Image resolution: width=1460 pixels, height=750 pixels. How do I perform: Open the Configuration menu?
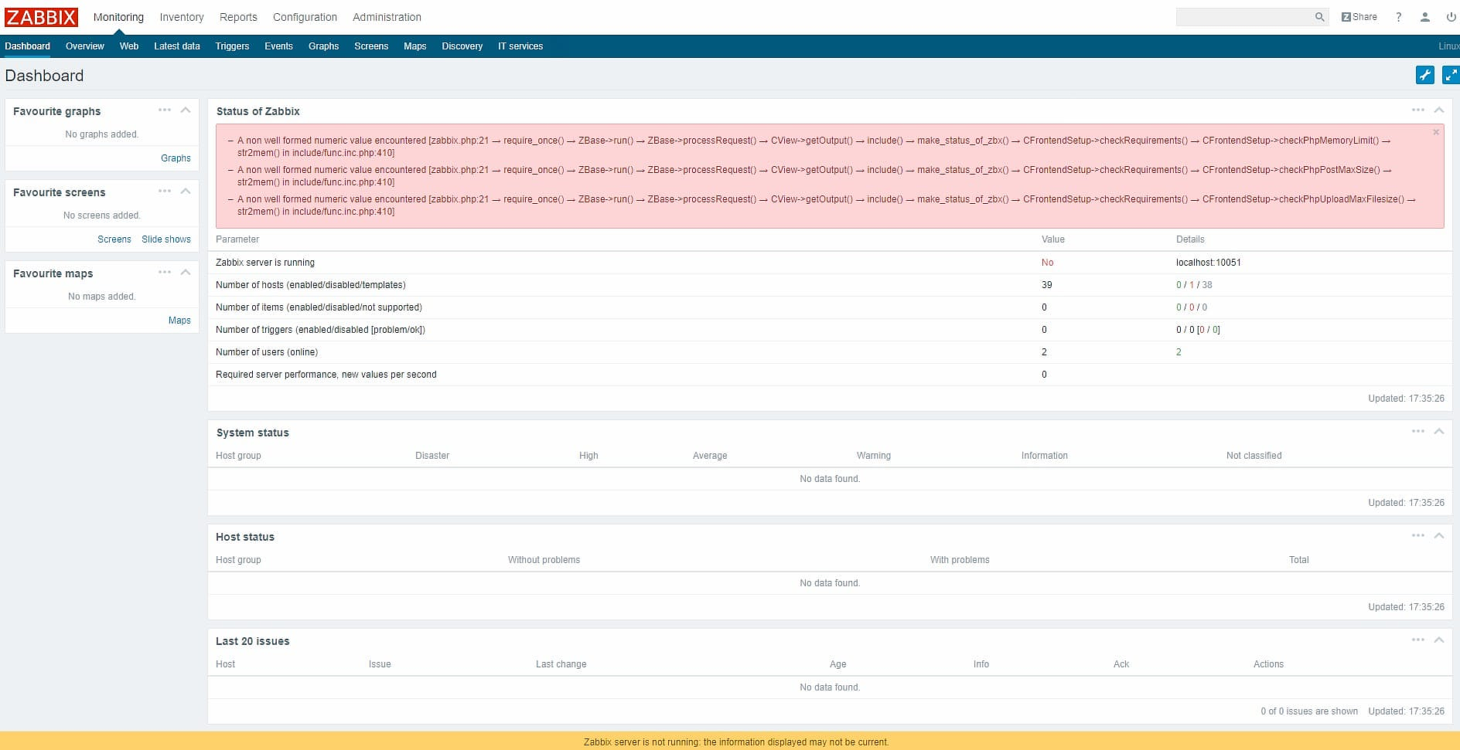pos(305,17)
